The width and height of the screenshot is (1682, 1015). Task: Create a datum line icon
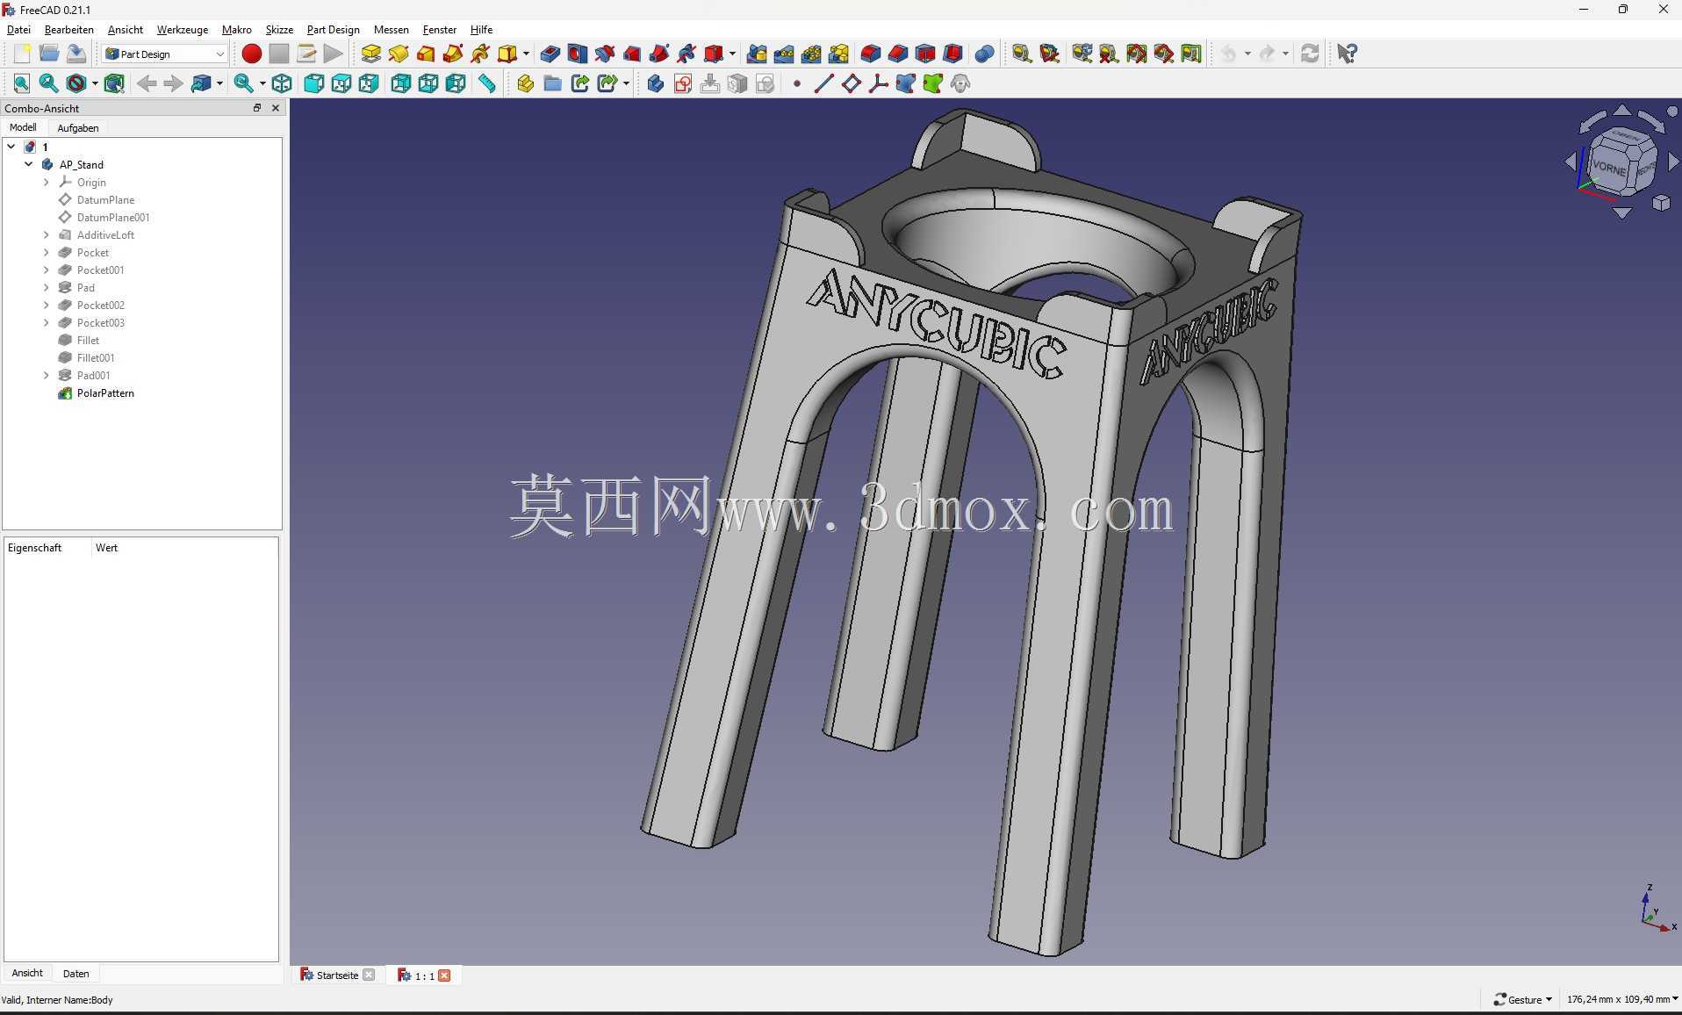click(x=823, y=83)
